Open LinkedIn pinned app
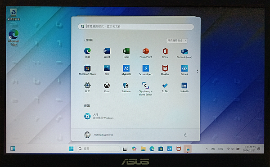Image resolution: width=270 pixels, height=167 pixels. (x=184, y=87)
